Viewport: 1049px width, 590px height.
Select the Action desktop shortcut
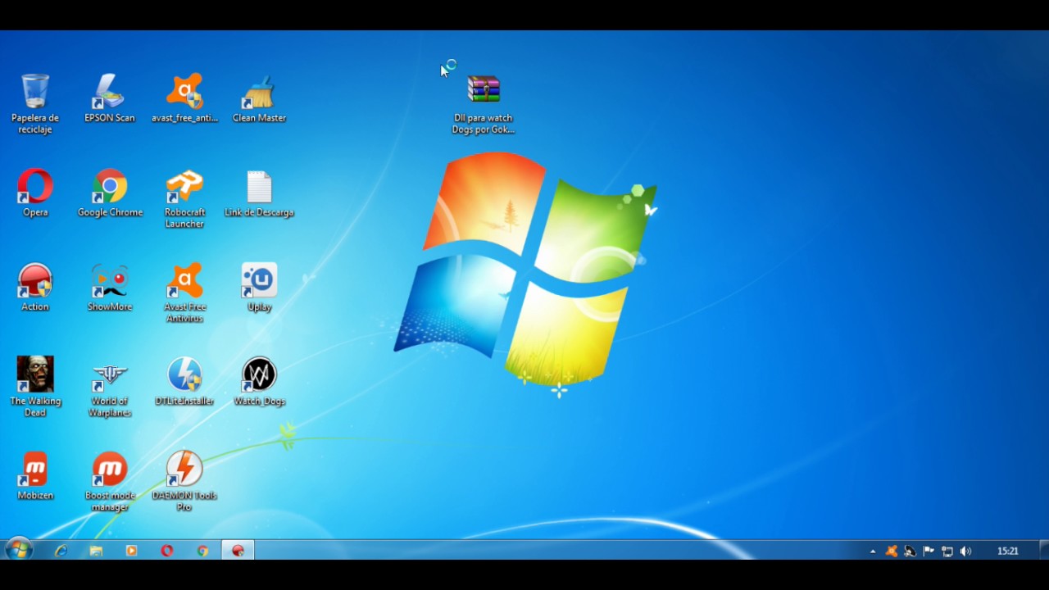[35, 287]
